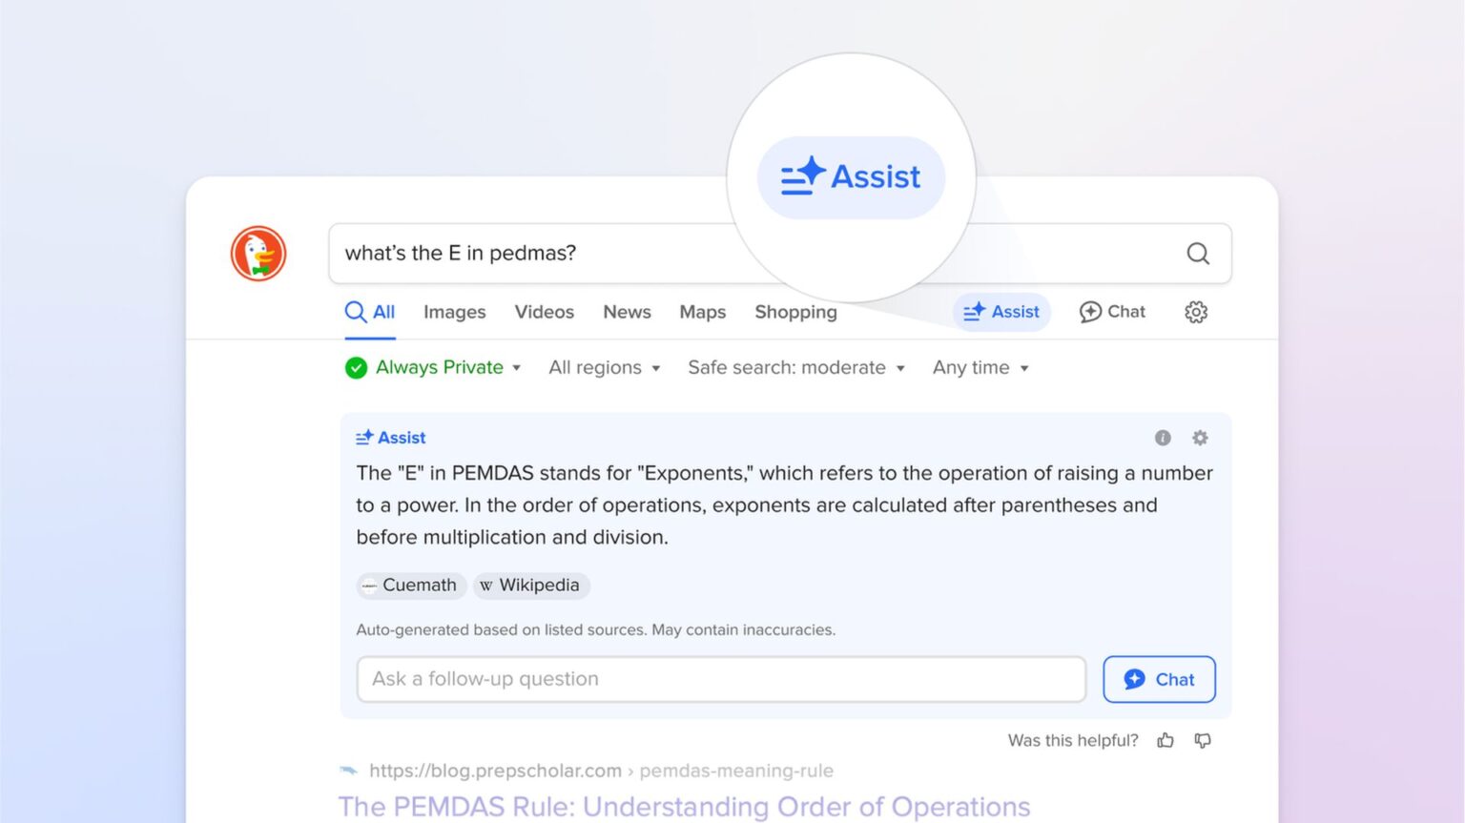
Task: Open the Wikipedia source chip
Action: [x=531, y=586]
